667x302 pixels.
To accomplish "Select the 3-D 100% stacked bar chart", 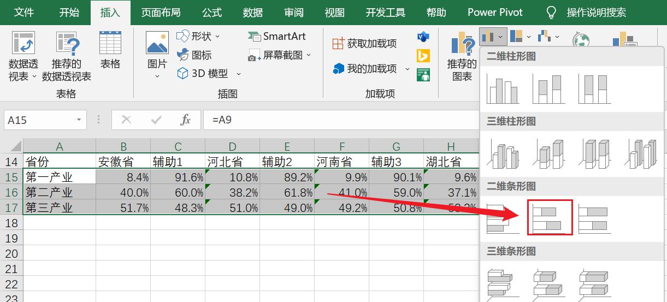I will [595, 283].
